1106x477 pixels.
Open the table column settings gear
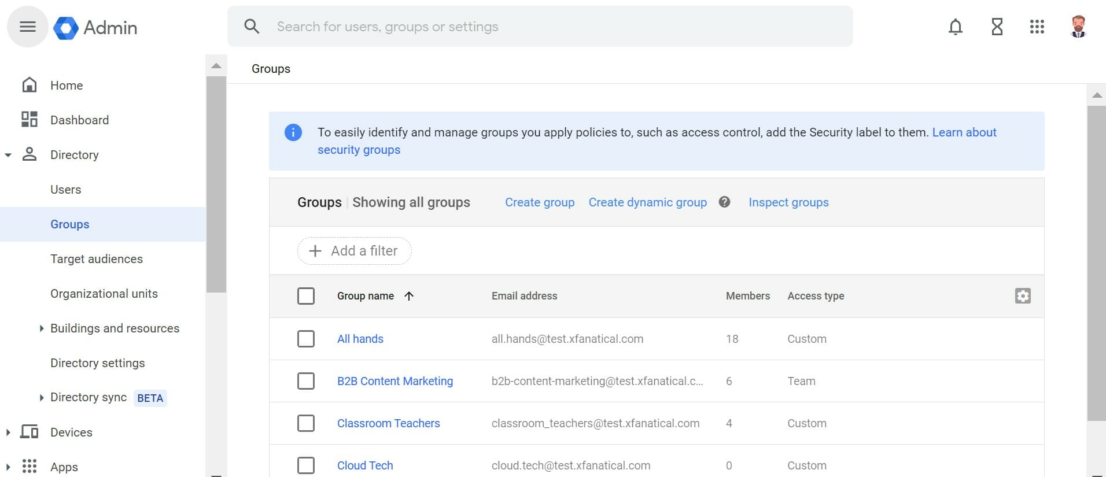[1023, 296]
